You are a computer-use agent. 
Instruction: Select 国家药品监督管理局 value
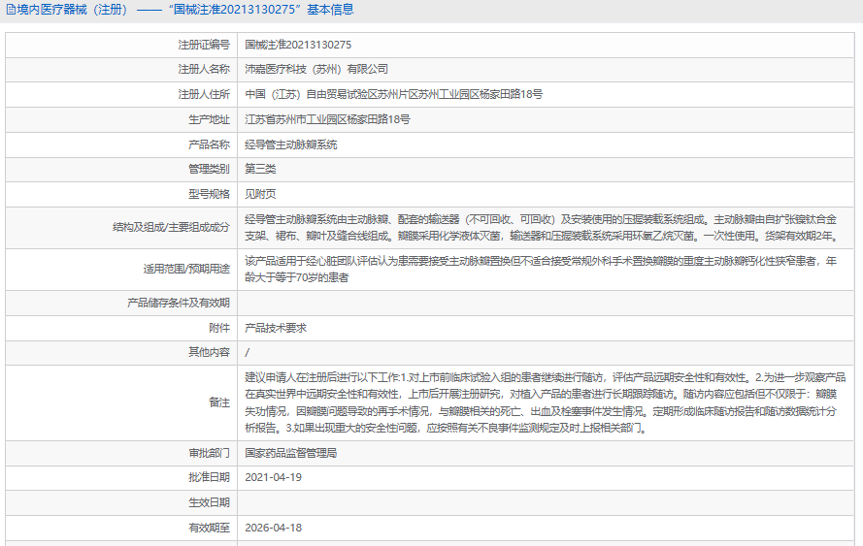[x=291, y=453]
